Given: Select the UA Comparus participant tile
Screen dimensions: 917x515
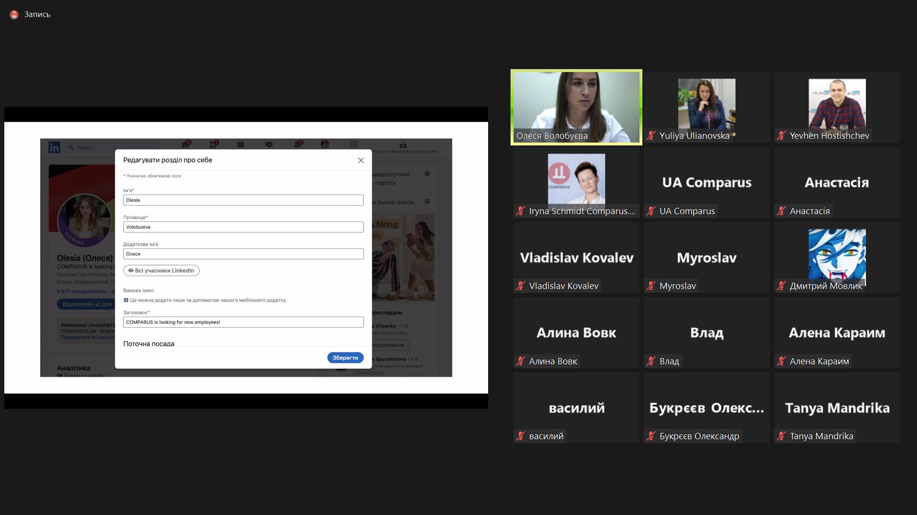Looking at the screenshot, I should [707, 183].
